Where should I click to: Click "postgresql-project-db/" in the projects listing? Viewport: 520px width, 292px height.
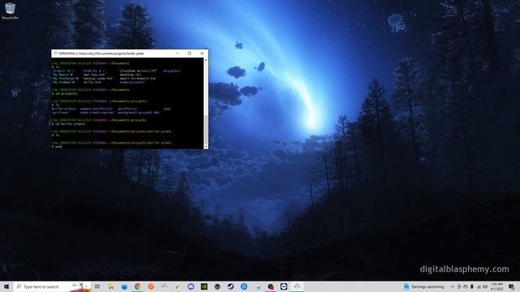pos(139,113)
